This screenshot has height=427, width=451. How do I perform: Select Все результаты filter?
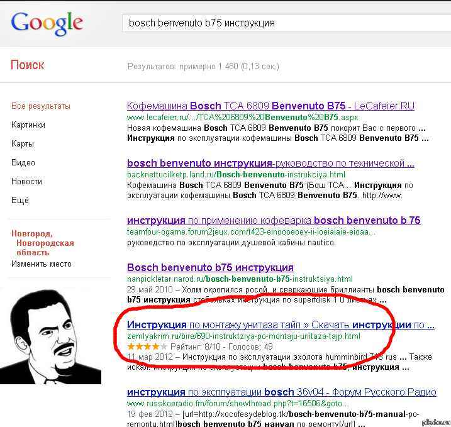40,106
